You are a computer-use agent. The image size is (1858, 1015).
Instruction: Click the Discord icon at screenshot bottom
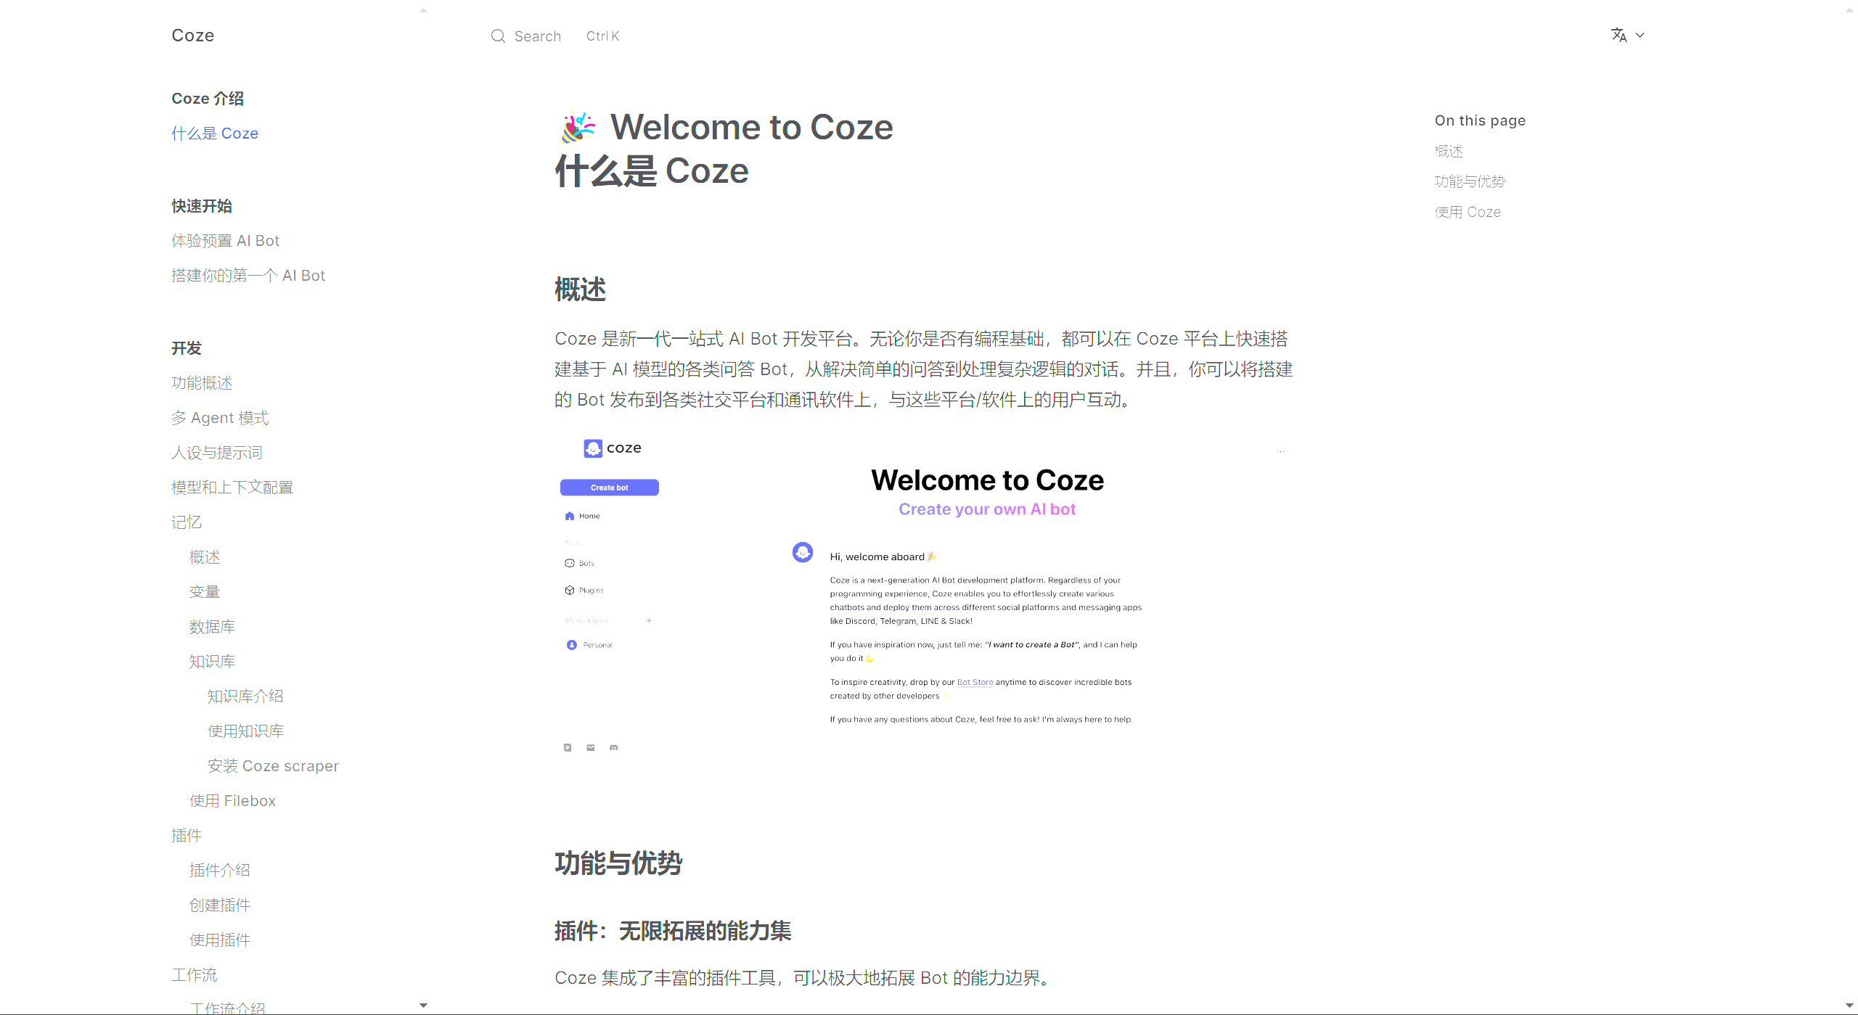point(614,747)
